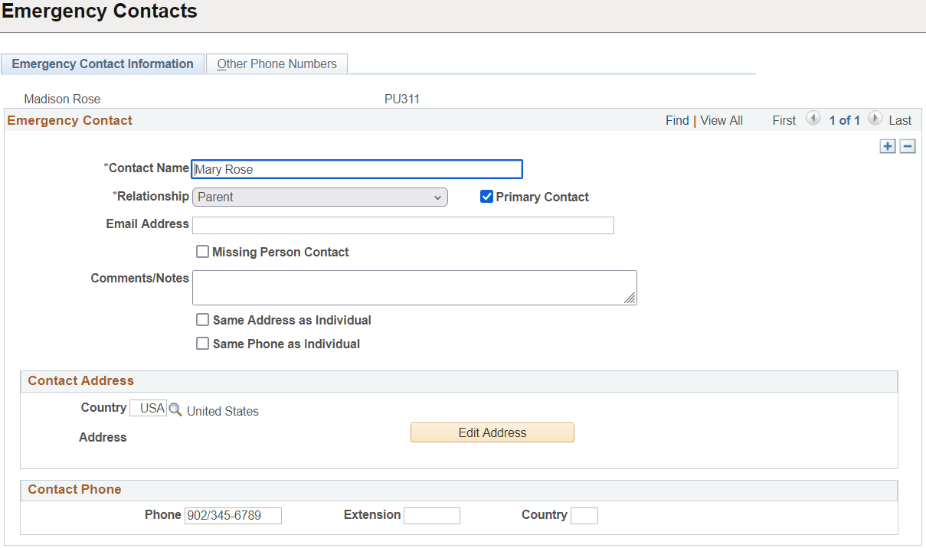Select the Emergency Contact Information tab
This screenshot has height=548, width=926.
(103, 64)
